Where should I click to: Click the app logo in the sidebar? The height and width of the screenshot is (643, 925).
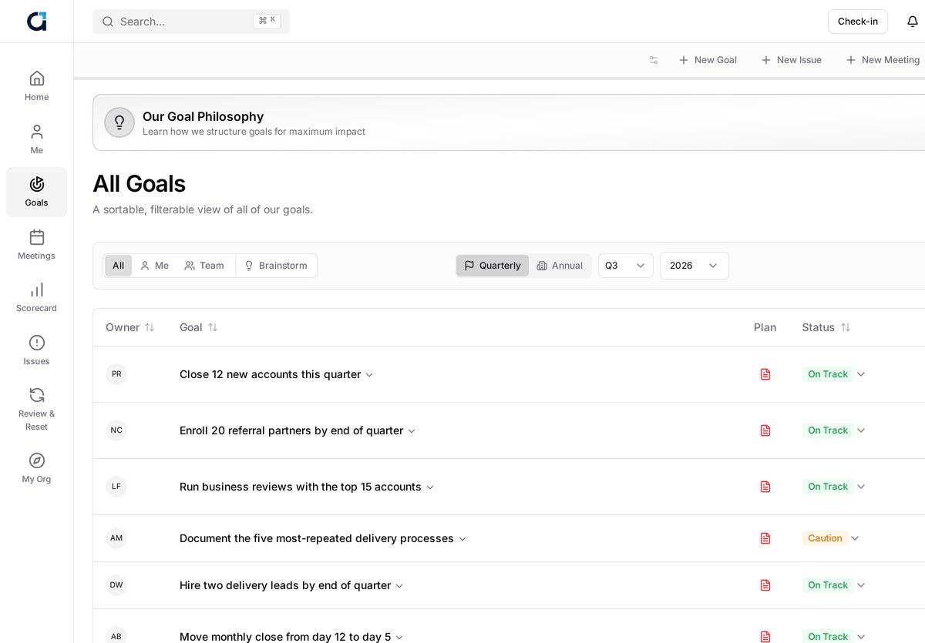[36, 22]
